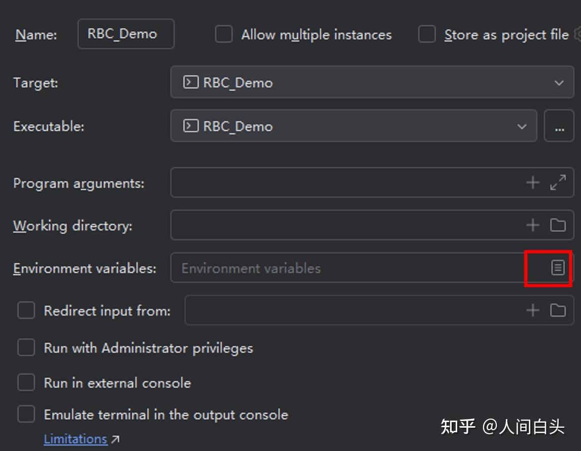581x451 pixels.
Task: Browse folder for Working directory
Action: click(558, 225)
